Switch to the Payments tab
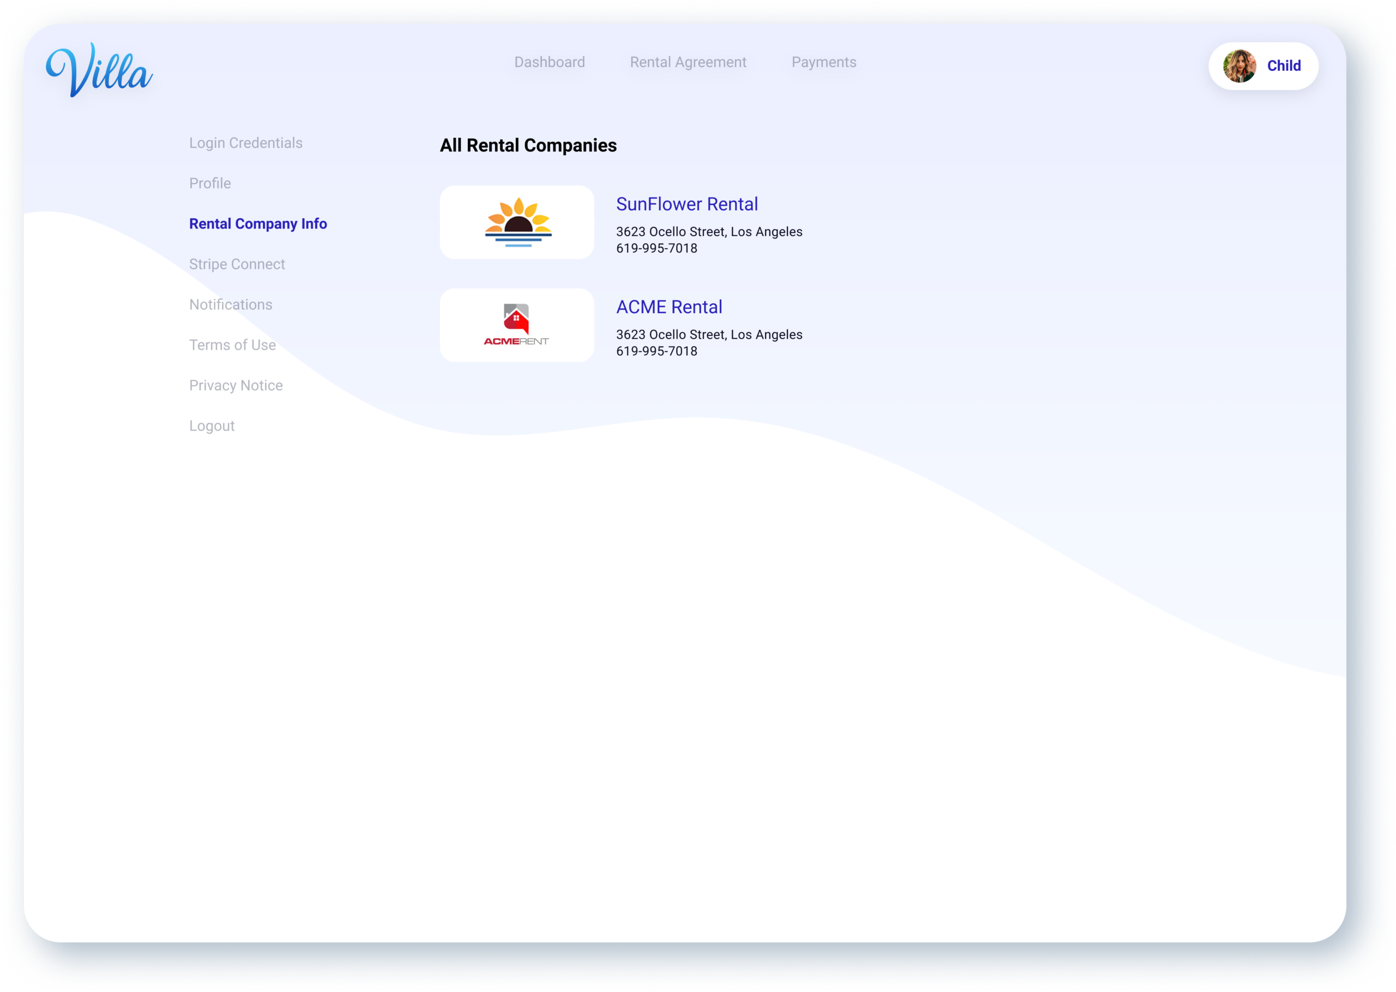This screenshot has width=1396, height=992. pyautogui.click(x=823, y=62)
